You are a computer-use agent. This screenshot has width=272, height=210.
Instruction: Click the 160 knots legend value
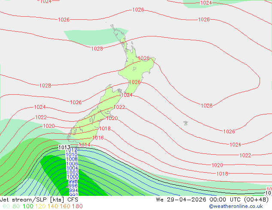pyautogui.click(x=65, y=206)
